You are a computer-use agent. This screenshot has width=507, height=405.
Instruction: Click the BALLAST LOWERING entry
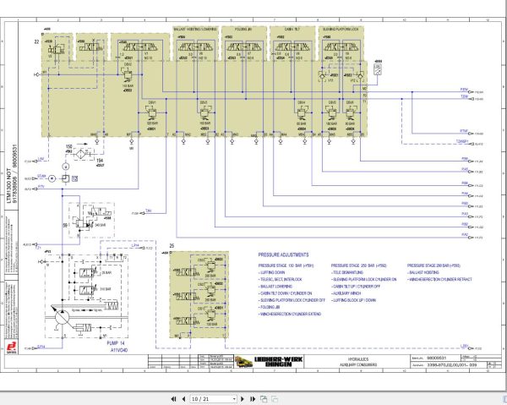coord(275,287)
